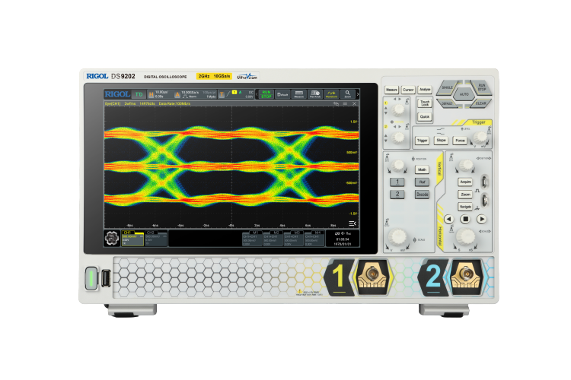Image resolution: width=571 pixels, height=380 pixels.
Task: Push the green power button
Action: point(91,279)
